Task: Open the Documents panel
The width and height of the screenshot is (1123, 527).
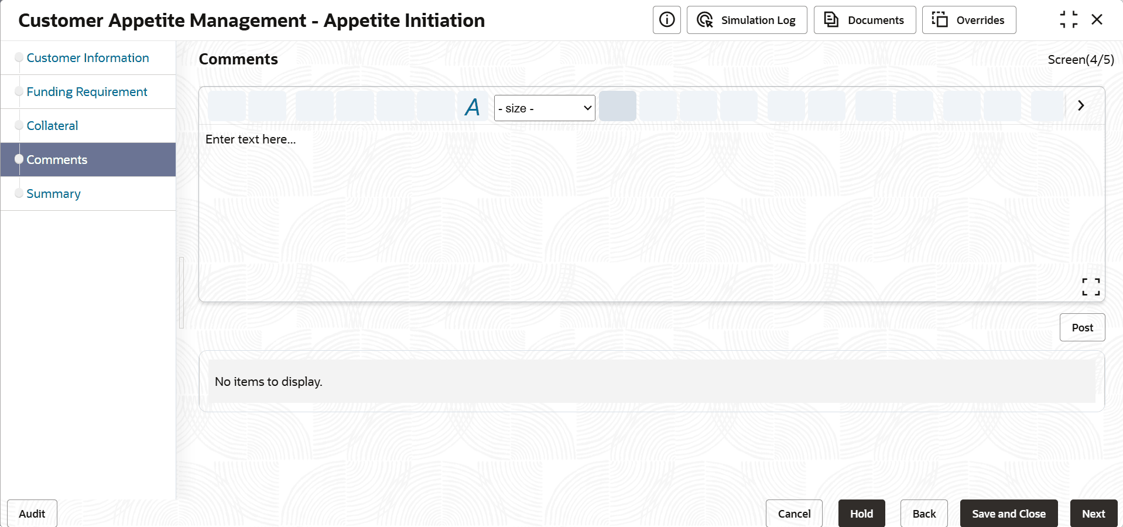Action: point(864,20)
